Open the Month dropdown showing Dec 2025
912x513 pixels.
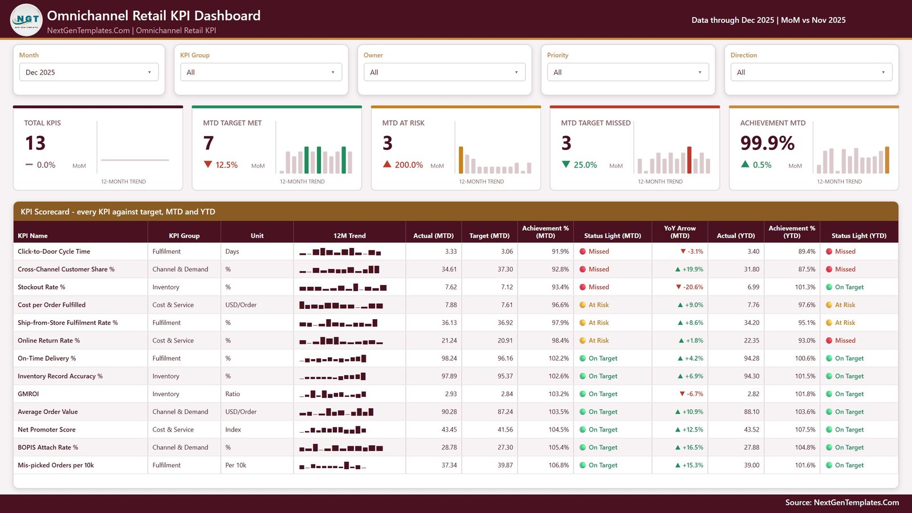point(89,72)
